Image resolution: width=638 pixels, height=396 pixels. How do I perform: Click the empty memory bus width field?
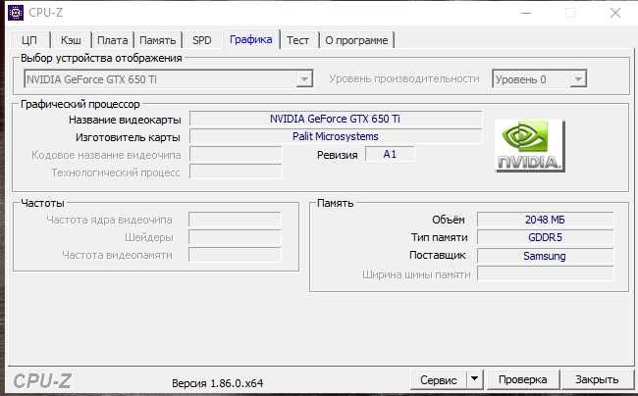pyautogui.click(x=545, y=274)
